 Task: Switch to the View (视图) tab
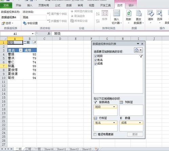coord(91,5)
